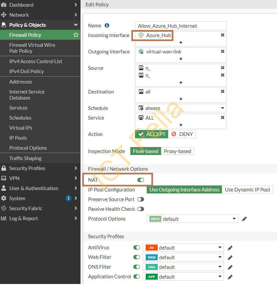Click the System gear icon
Image resolution: width=277 pixels, height=285 pixels.
pyautogui.click(x=4, y=198)
